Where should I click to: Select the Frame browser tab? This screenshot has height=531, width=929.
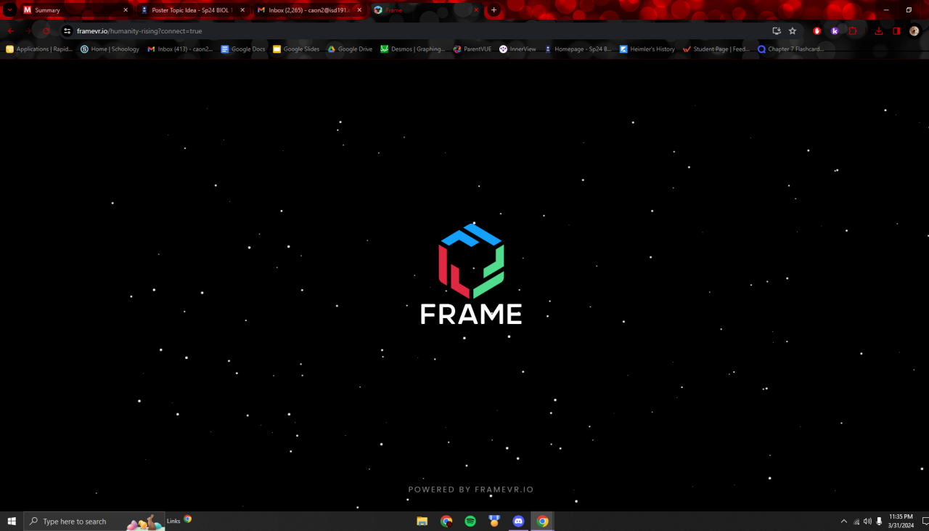tap(426, 10)
